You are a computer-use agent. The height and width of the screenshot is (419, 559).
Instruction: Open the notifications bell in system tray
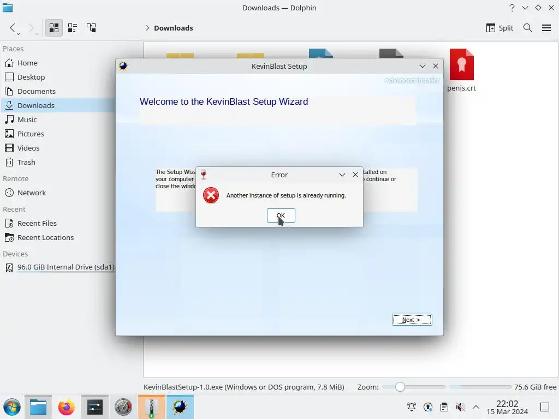point(412,407)
